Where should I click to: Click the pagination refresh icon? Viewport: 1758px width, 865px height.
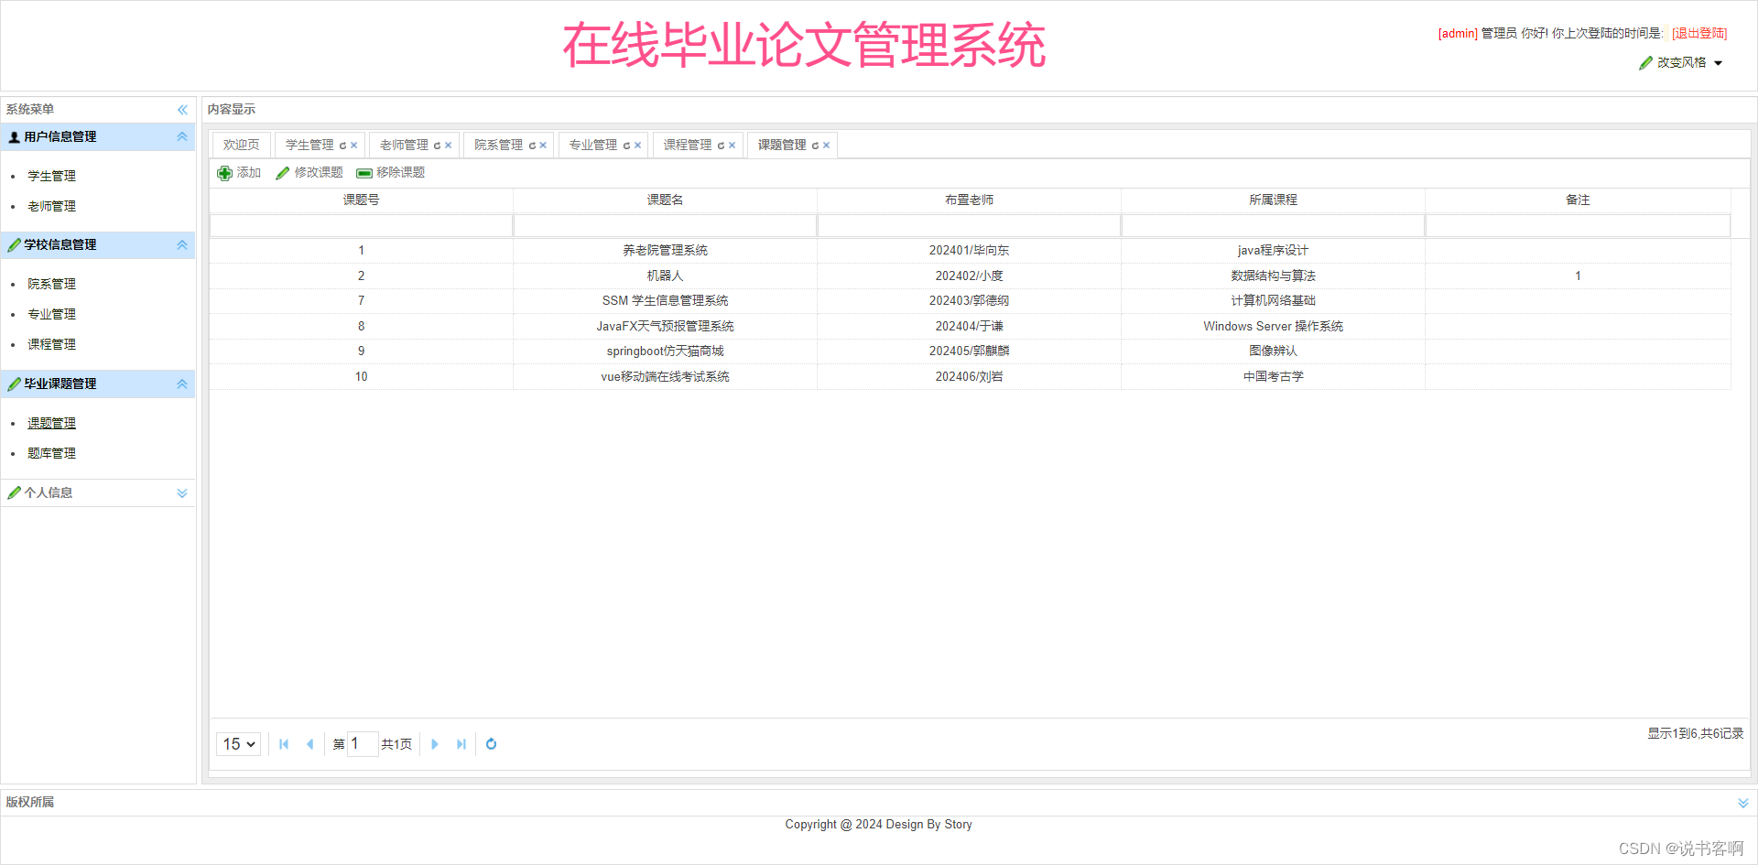(x=492, y=744)
